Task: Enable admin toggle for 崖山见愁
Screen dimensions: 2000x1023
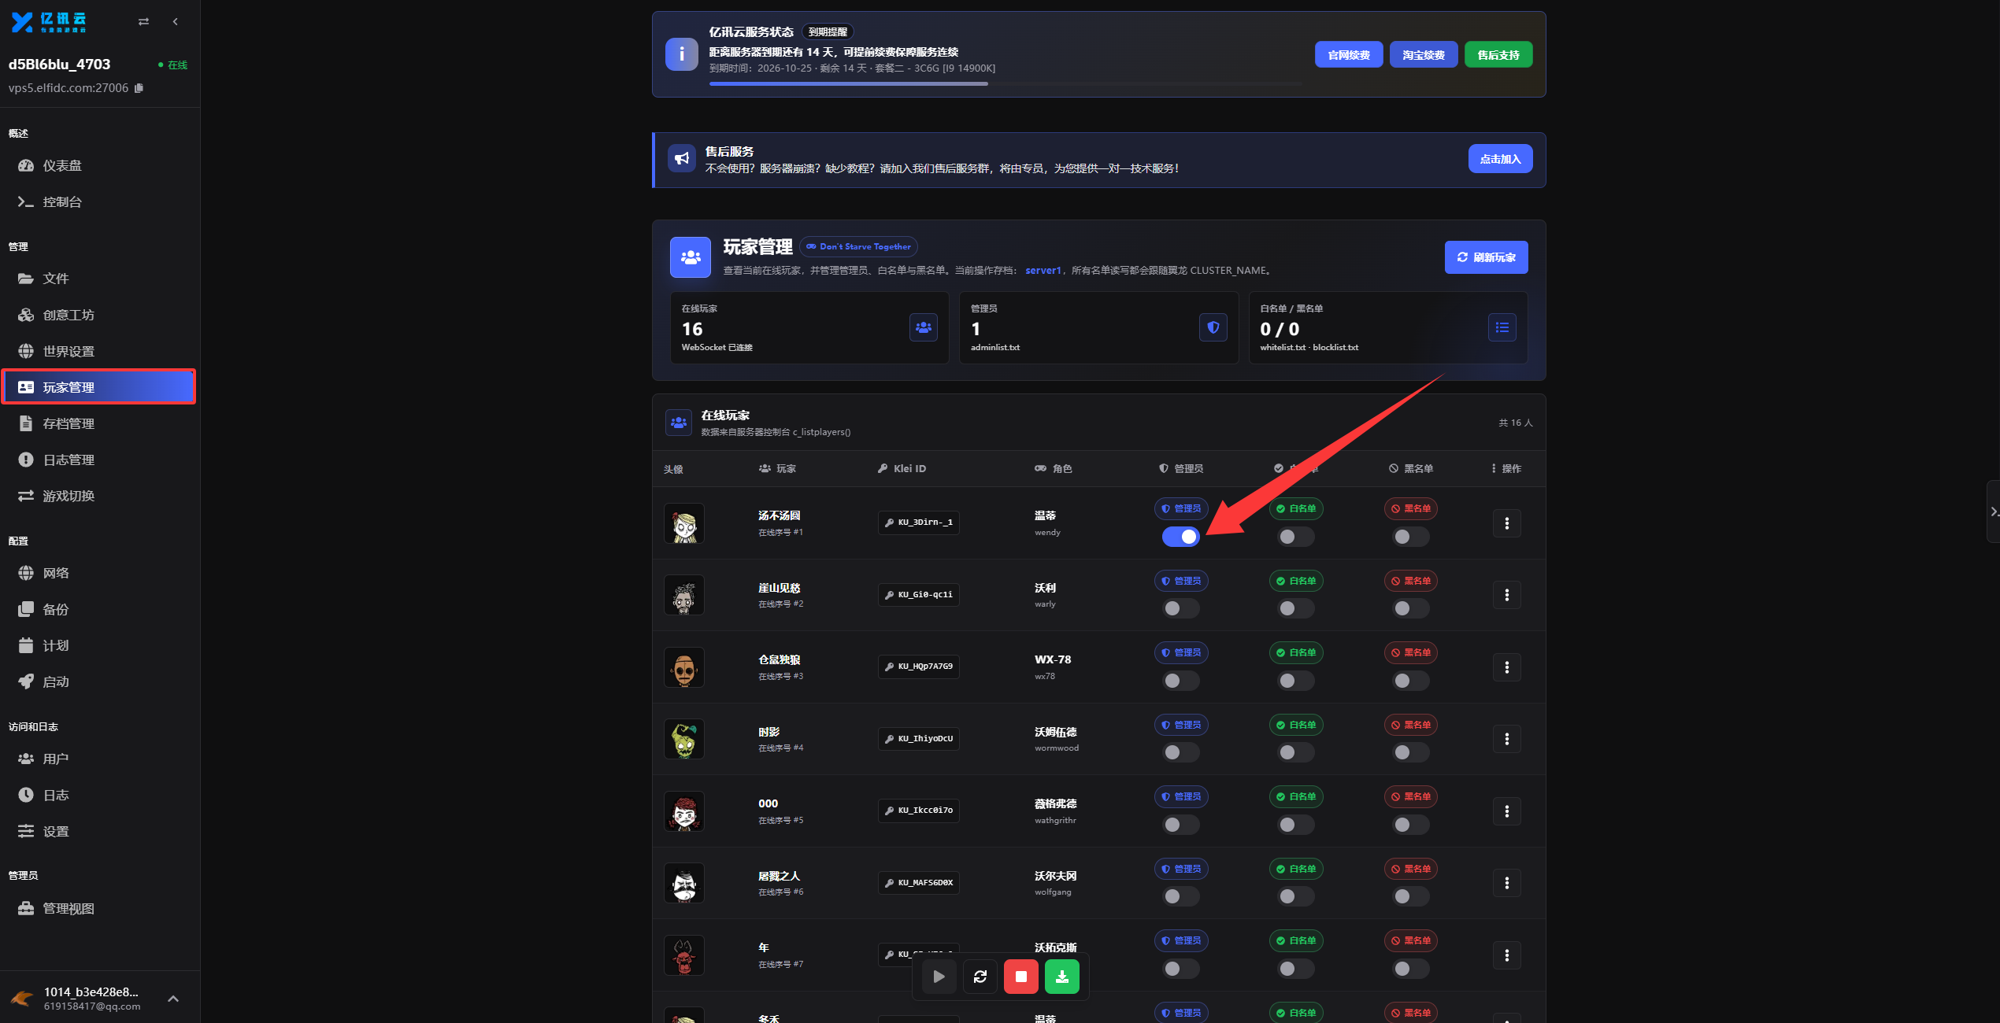Action: click(1180, 608)
